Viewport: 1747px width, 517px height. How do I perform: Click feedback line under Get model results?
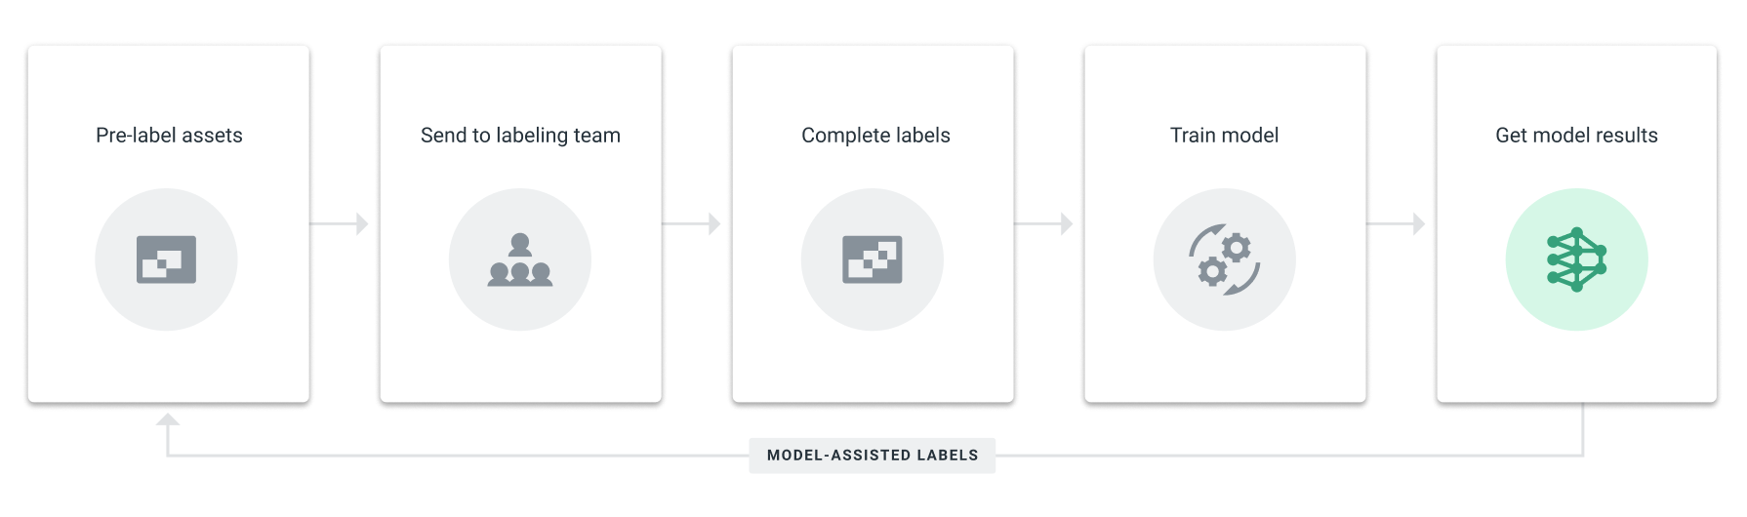[x=1583, y=429]
